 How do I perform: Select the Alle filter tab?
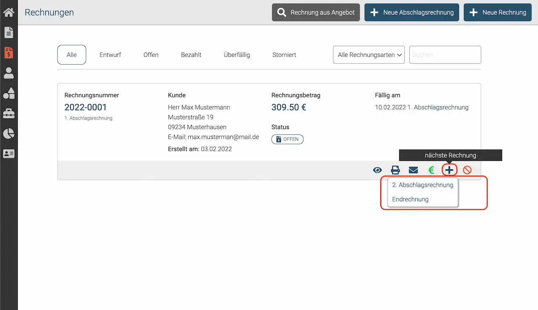[x=71, y=55]
